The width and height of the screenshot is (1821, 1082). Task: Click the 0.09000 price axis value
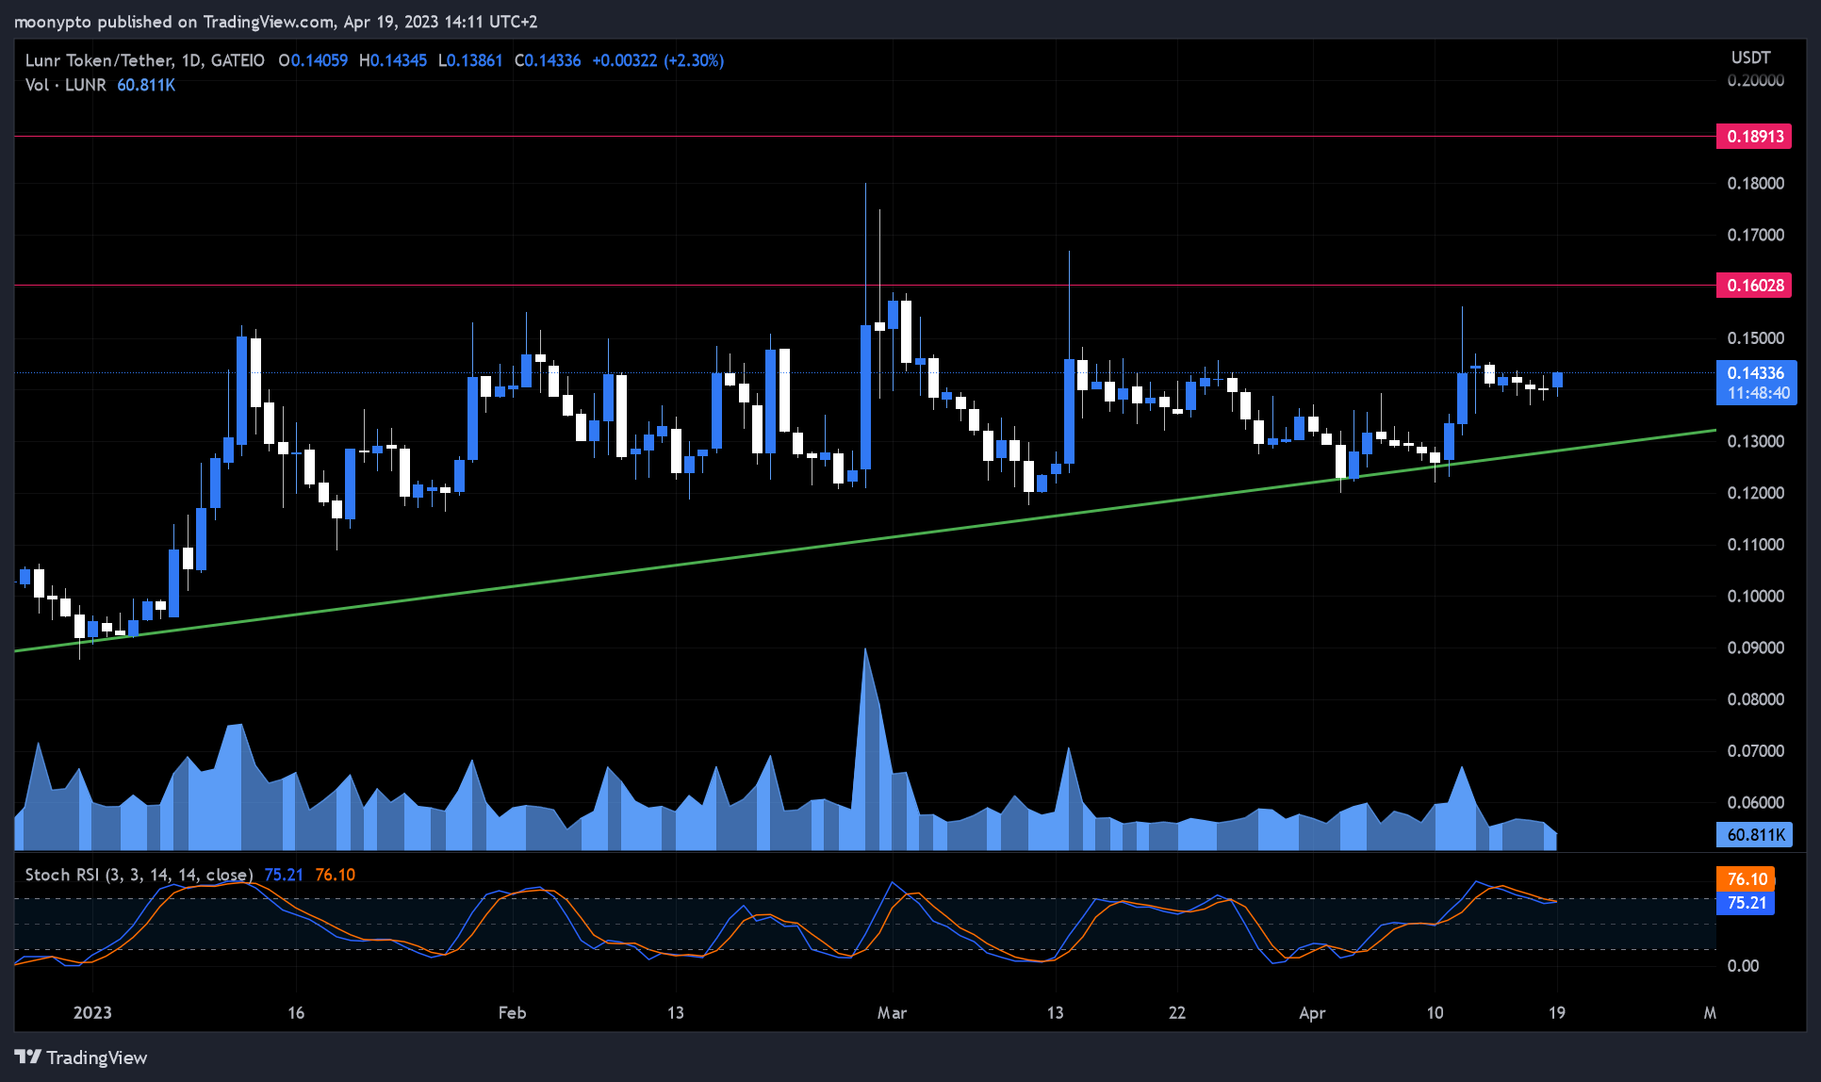tap(1755, 648)
